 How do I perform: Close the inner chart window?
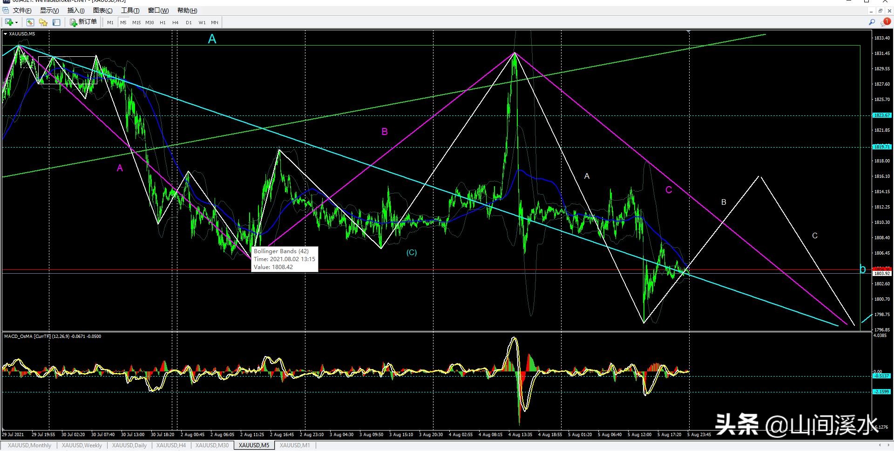pos(889,10)
